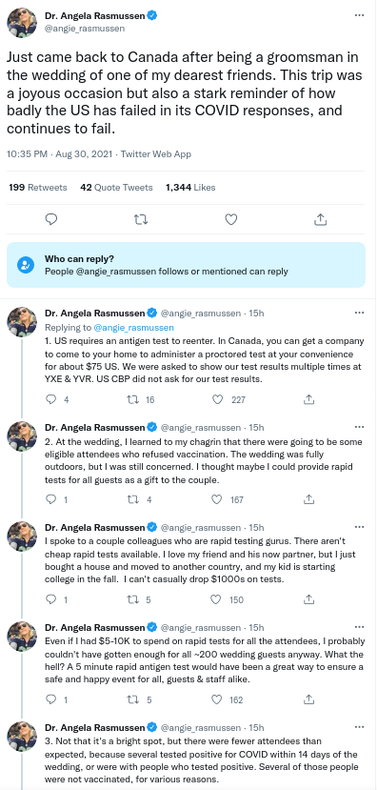
Task: Open the @angie_rasmussen link in Replying to
Action: tap(133, 327)
